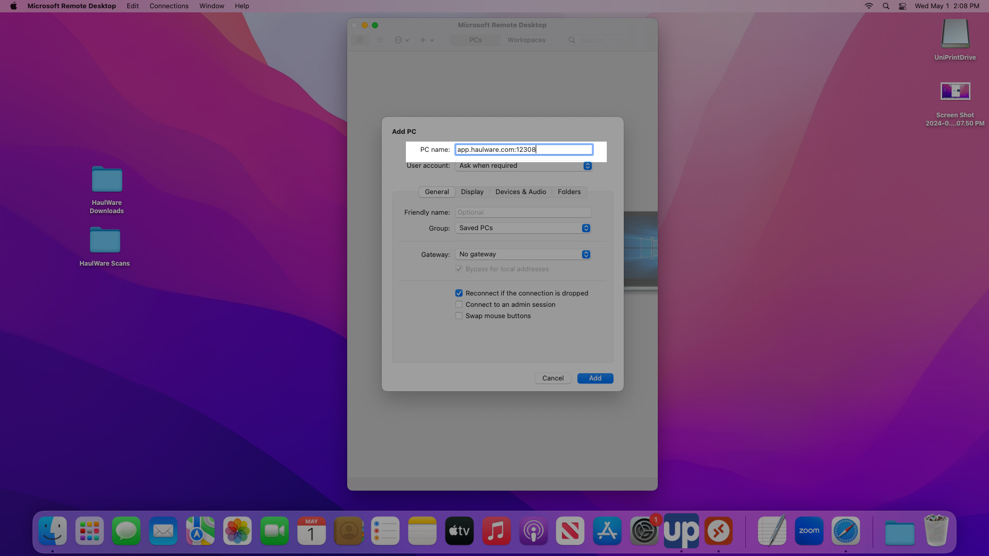Open the App Store from Dock
The width and height of the screenshot is (989, 556).
click(x=607, y=531)
